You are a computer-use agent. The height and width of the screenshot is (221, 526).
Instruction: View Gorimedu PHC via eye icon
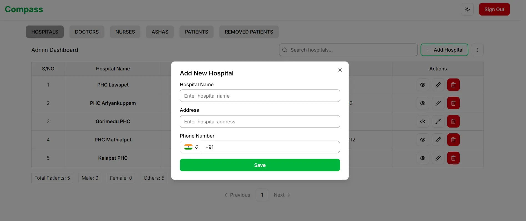point(423,121)
